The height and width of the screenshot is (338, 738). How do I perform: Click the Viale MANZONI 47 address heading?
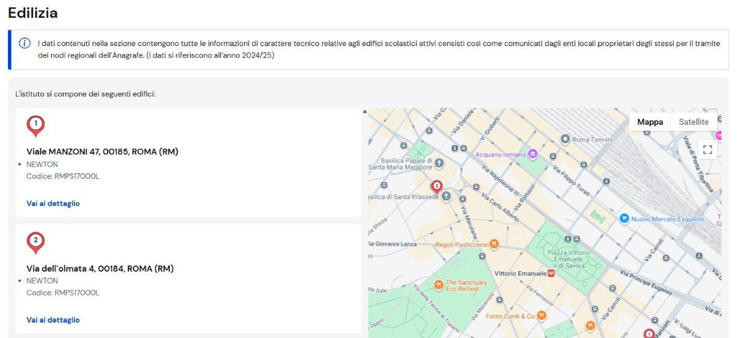coord(102,152)
